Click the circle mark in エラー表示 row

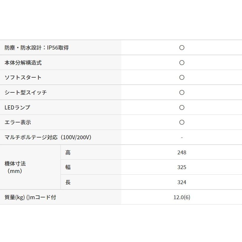[182, 122]
